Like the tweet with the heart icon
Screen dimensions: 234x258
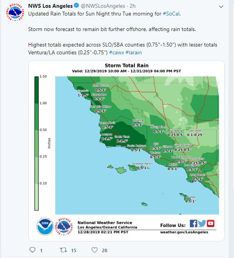[95, 250]
